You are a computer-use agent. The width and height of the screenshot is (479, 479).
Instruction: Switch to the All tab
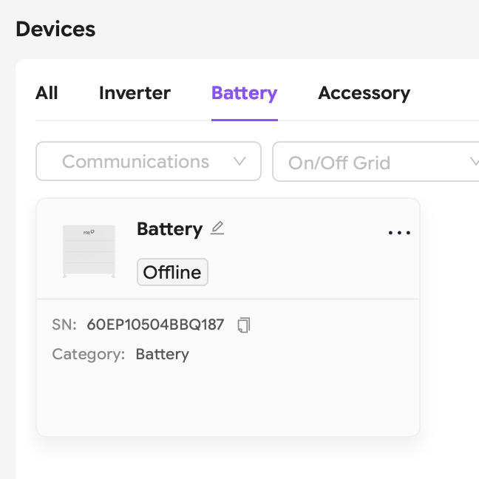coord(47,93)
